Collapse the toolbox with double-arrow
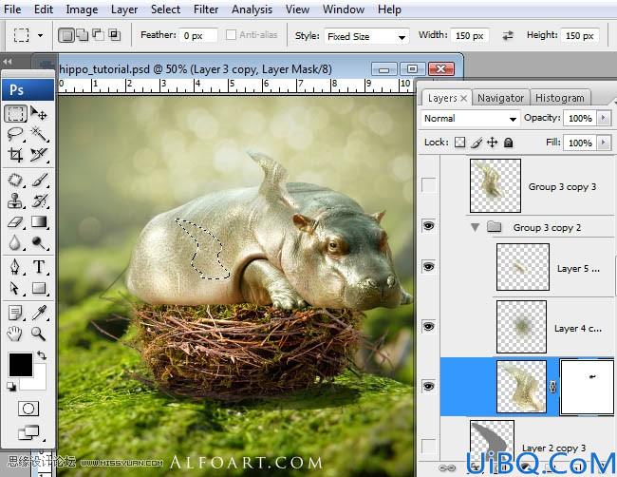 7,62
